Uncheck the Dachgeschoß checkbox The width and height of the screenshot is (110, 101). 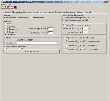pos(5,34)
